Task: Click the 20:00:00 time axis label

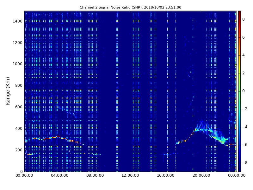Action: pyautogui.click(x=201, y=175)
